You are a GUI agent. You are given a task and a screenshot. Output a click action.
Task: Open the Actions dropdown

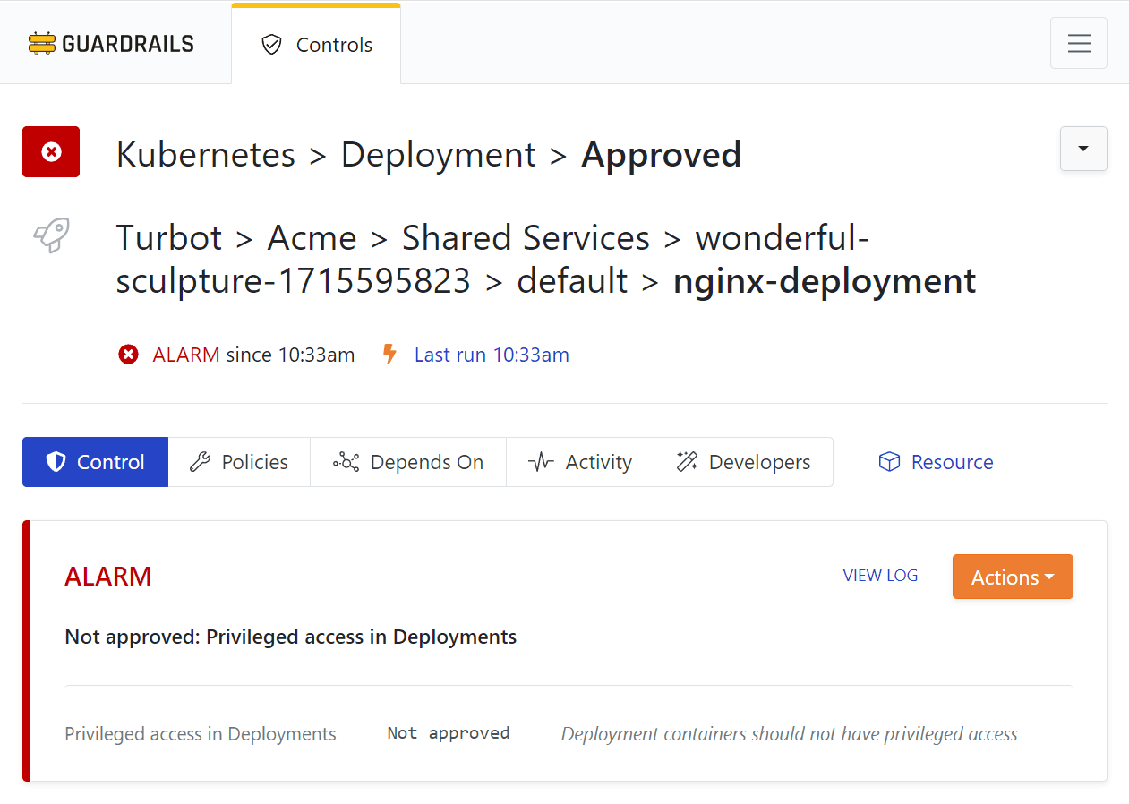(1013, 577)
